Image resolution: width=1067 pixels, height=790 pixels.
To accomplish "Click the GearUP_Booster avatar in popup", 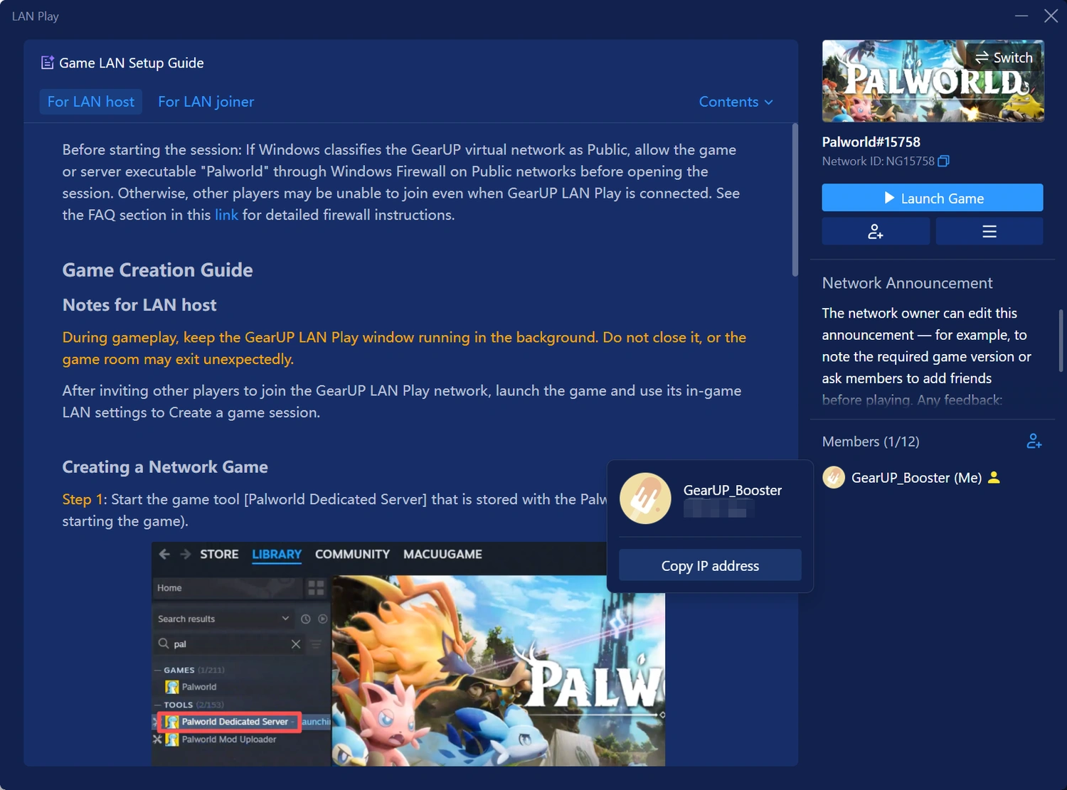I will 645,498.
